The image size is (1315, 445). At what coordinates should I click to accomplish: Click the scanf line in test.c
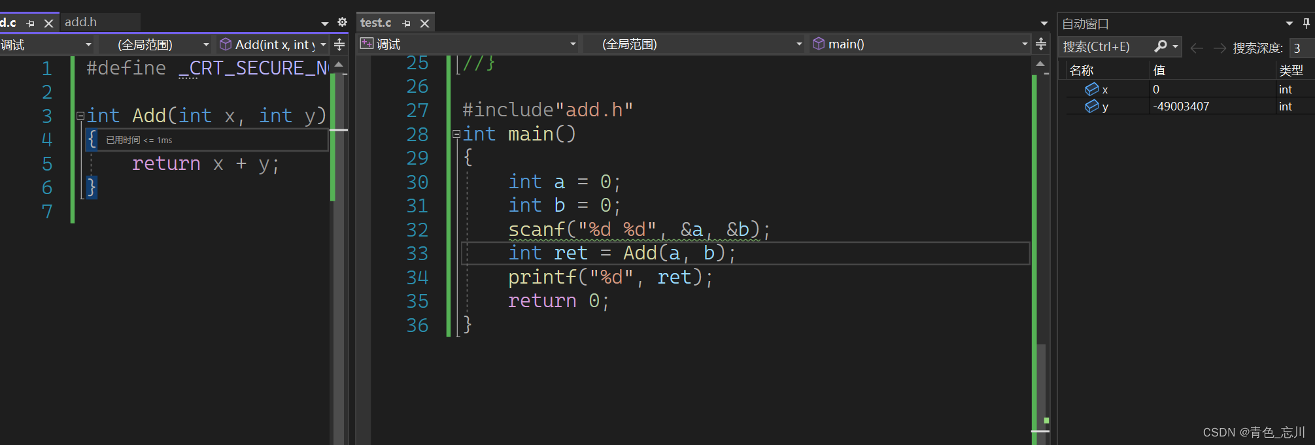(x=639, y=229)
